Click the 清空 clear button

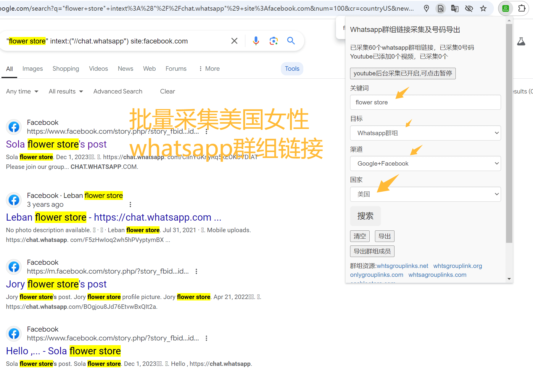tap(360, 236)
